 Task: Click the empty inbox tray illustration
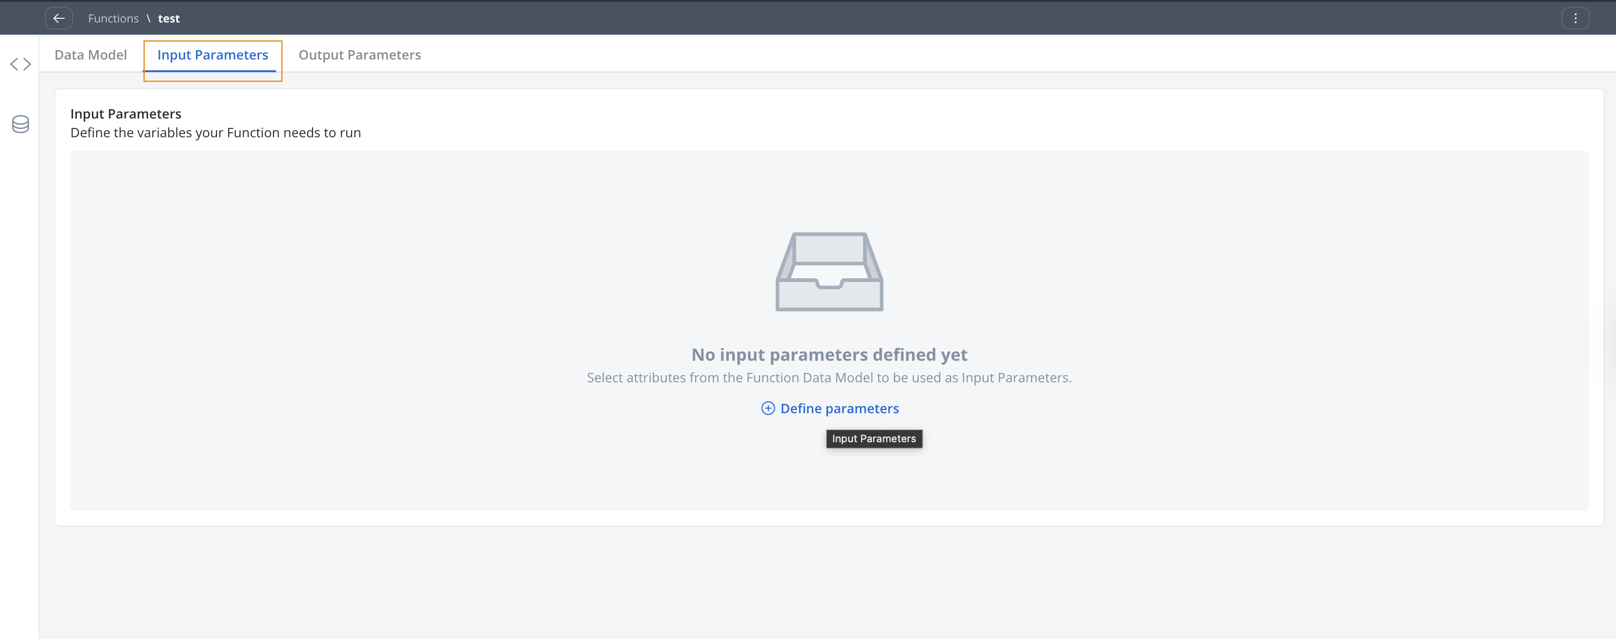coord(829,272)
